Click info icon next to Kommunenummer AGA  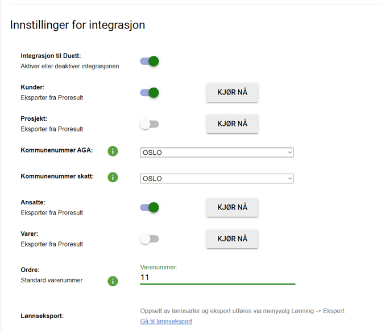click(113, 151)
